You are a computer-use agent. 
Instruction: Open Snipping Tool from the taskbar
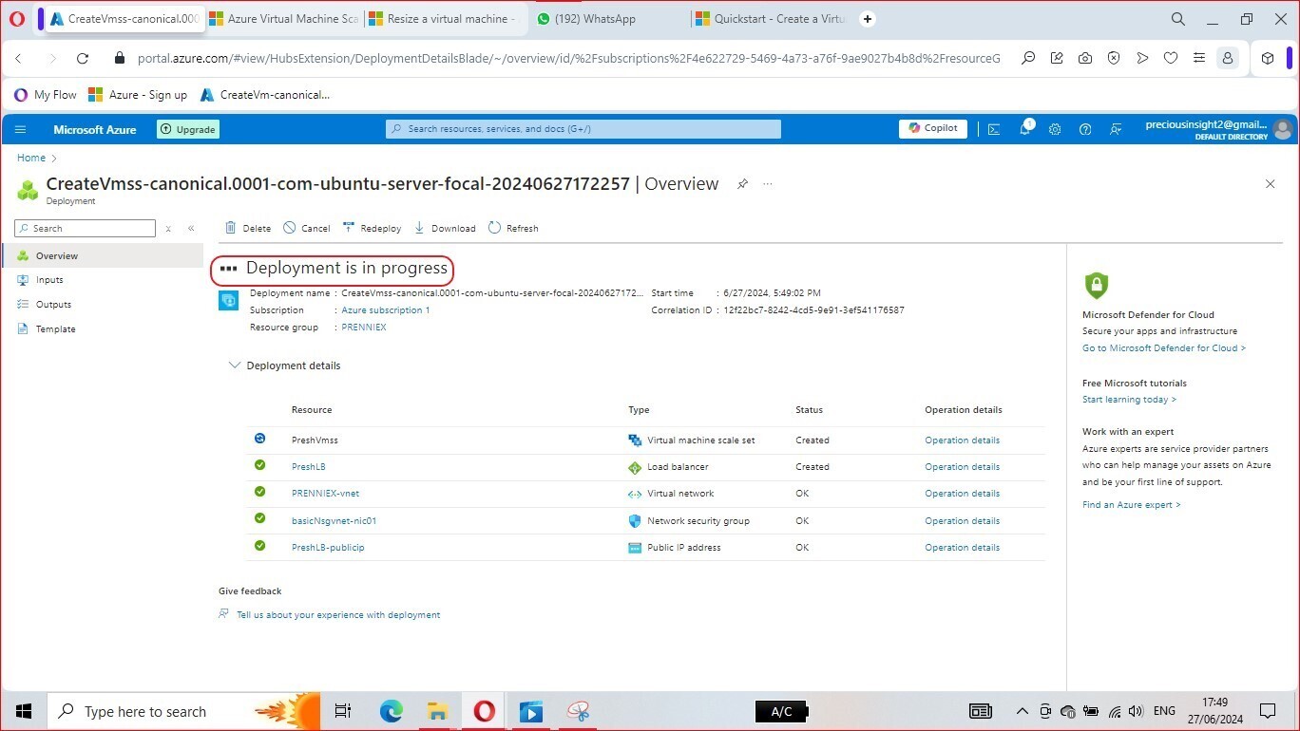coord(578,711)
